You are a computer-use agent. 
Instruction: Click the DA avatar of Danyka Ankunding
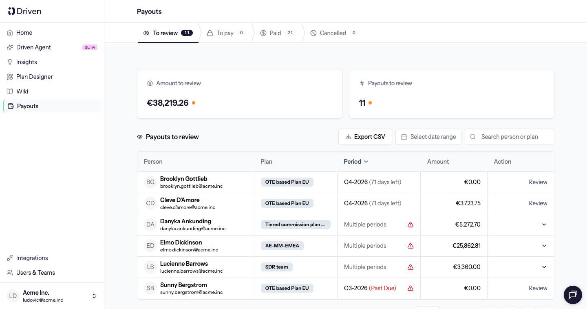point(150,225)
